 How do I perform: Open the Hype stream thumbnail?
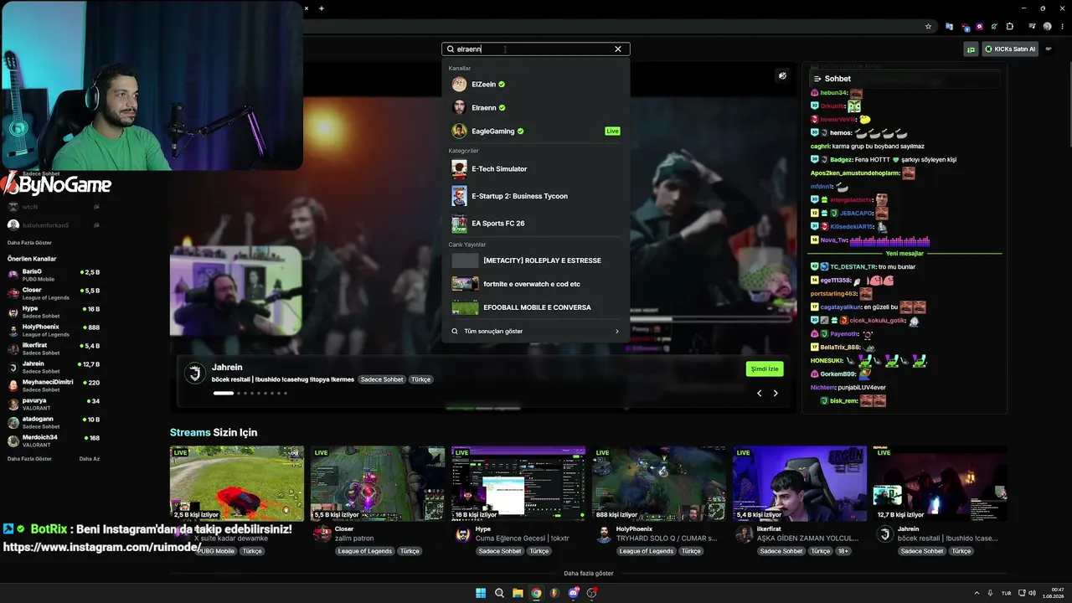[x=518, y=483]
